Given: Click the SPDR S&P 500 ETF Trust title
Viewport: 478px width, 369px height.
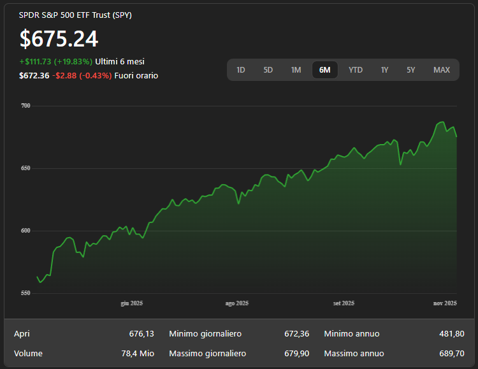Looking at the screenshot, I should [x=75, y=15].
